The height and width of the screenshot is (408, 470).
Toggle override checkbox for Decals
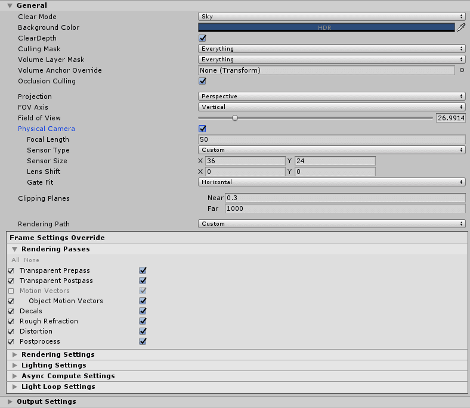[x=11, y=311]
